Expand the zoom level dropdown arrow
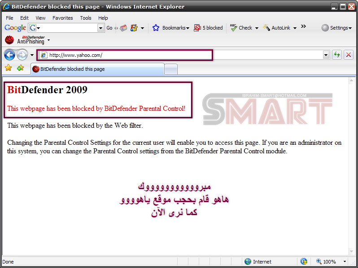The image size is (358, 268). 345,262
